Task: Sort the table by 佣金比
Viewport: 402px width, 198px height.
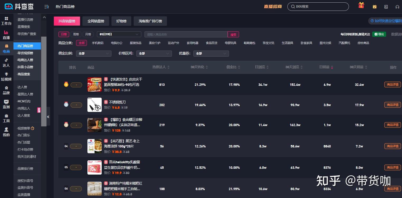Action: pos(233,67)
